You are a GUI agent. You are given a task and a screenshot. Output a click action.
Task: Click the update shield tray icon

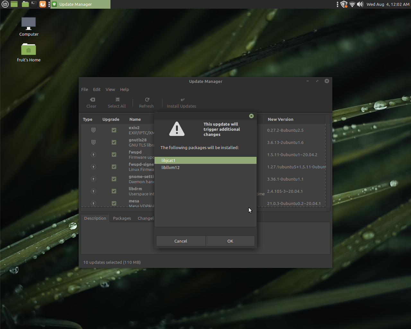pyautogui.click(x=344, y=4)
